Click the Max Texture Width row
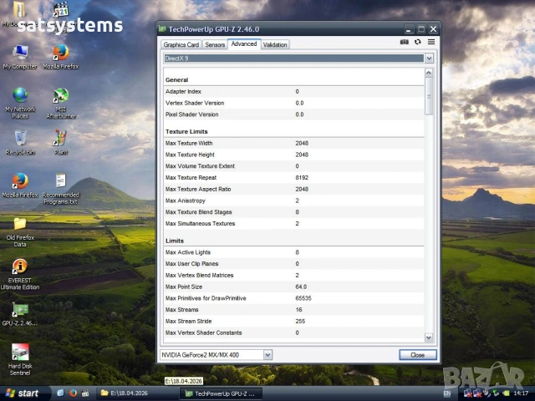Viewport: 535px width, 401px height. coord(293,143)
